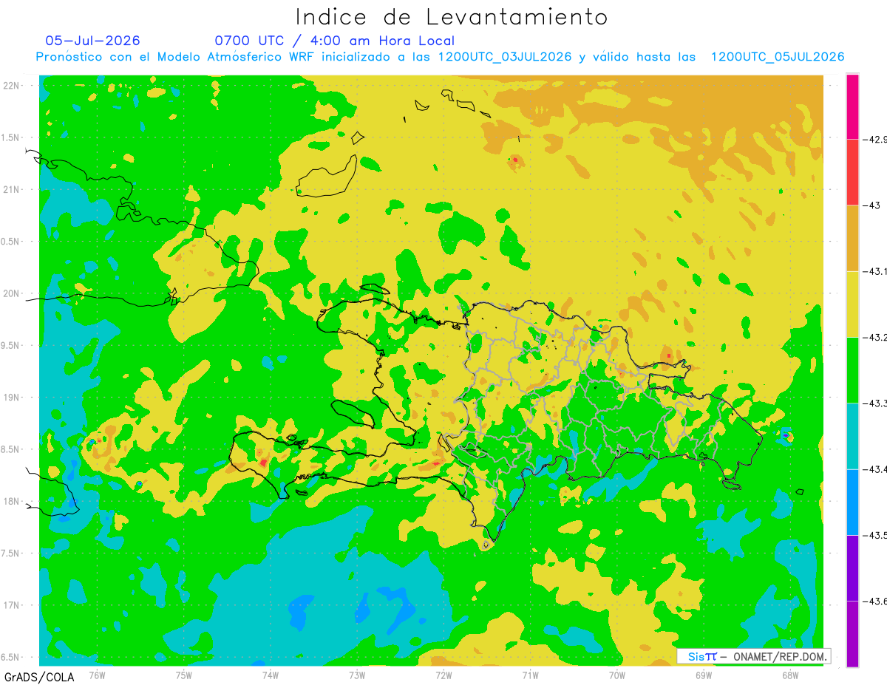Click legend value "-43"

pyautogui.click(x=873, y=205)
